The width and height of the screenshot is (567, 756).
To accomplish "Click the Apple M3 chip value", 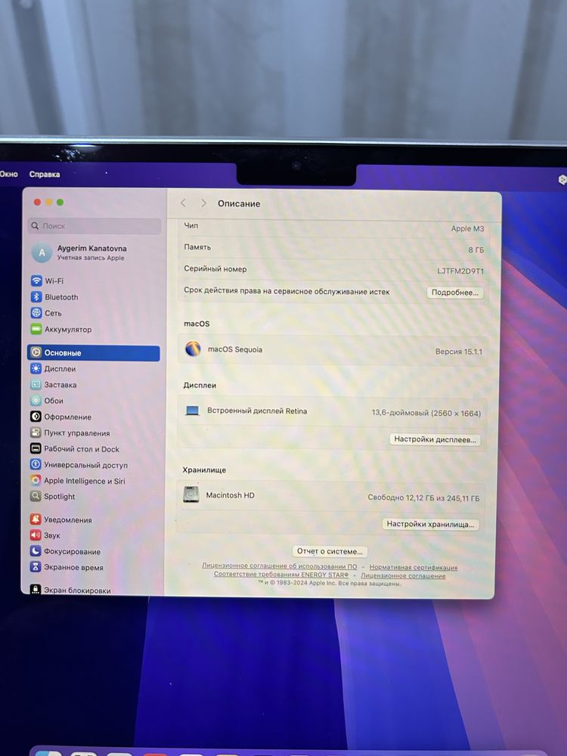I will pos(467,228).
